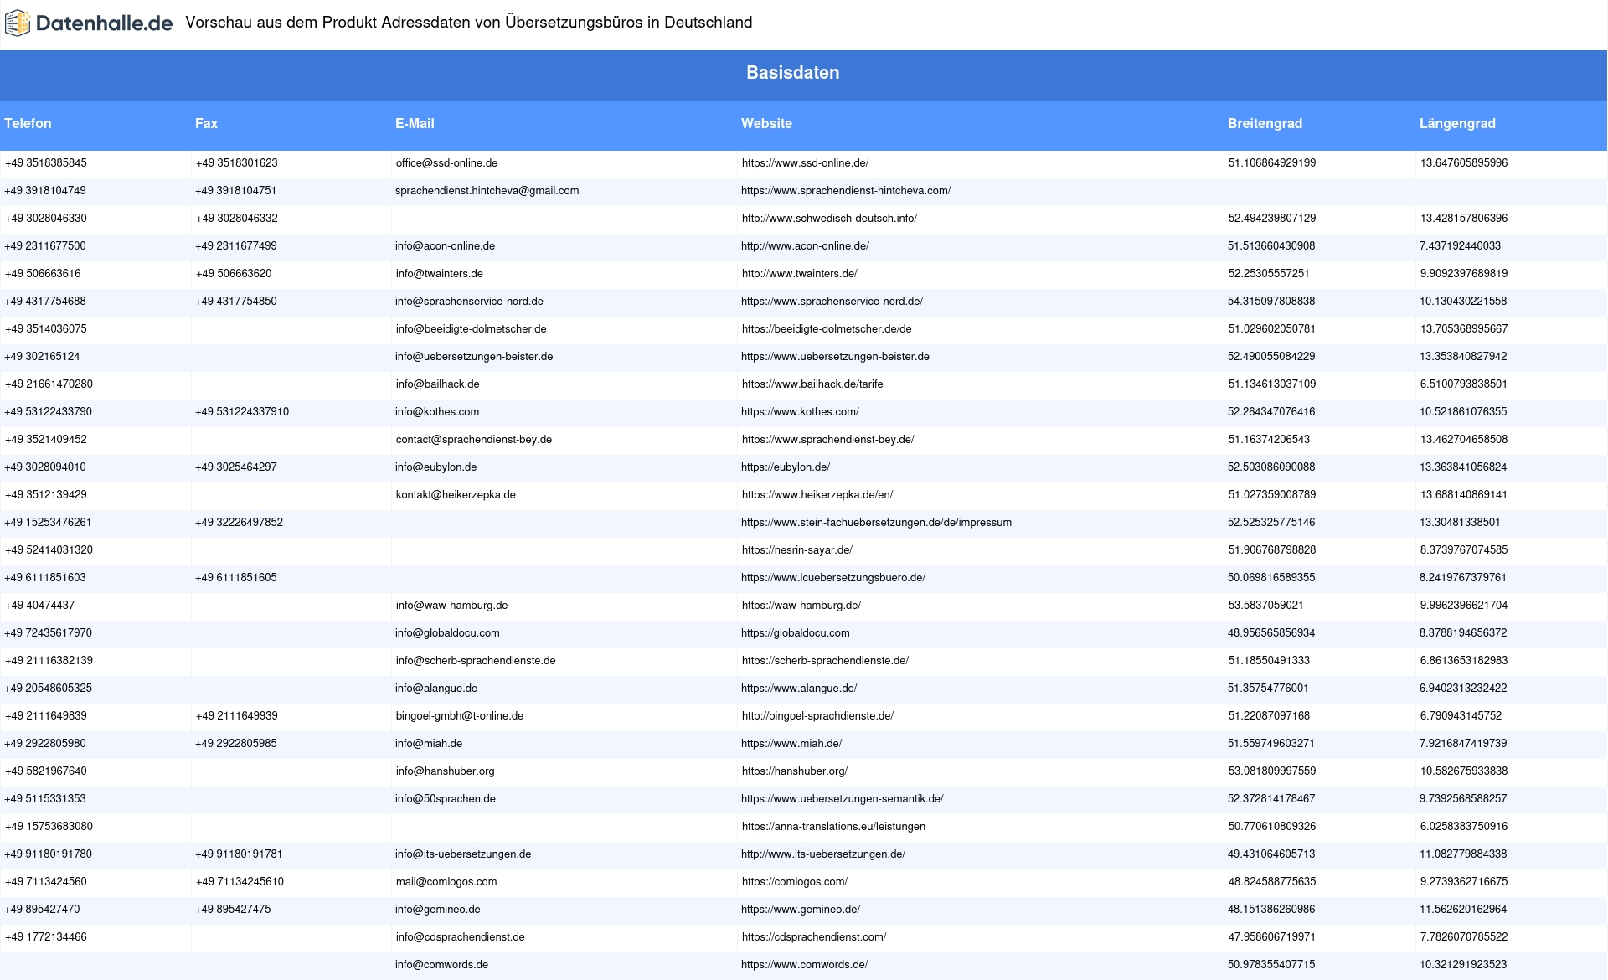Click email info@uebersetzungen-beister.de

click(474, 357)
